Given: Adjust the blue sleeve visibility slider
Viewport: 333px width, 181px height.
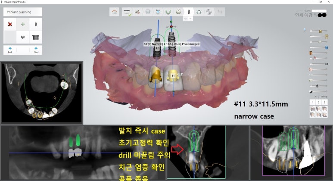Looking at the screenshot, I should pos(318,47).
